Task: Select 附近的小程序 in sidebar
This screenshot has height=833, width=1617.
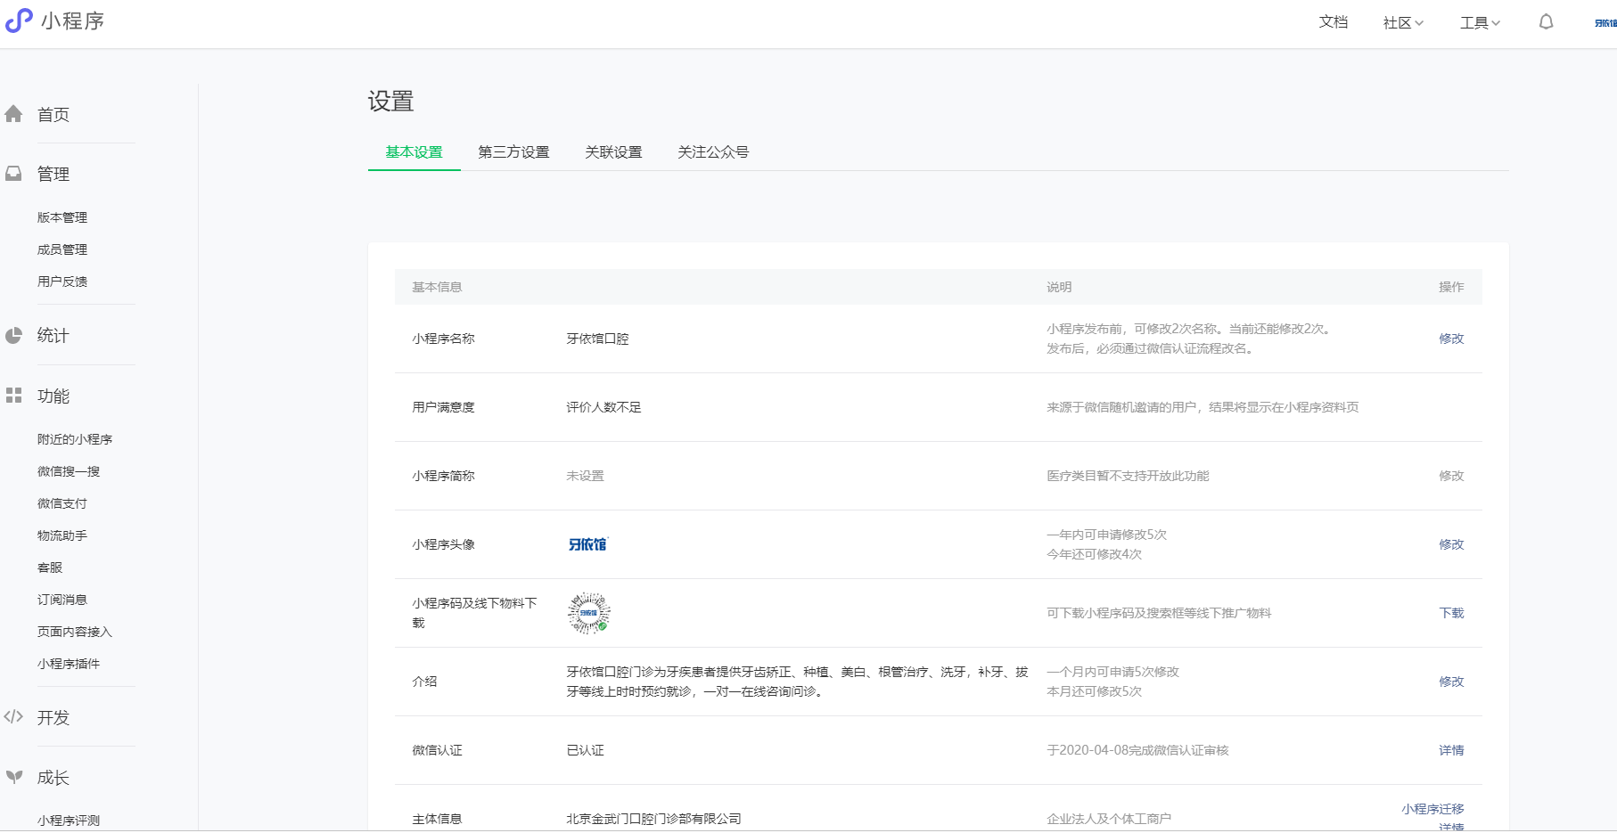Action: click(x=75, y=439)
